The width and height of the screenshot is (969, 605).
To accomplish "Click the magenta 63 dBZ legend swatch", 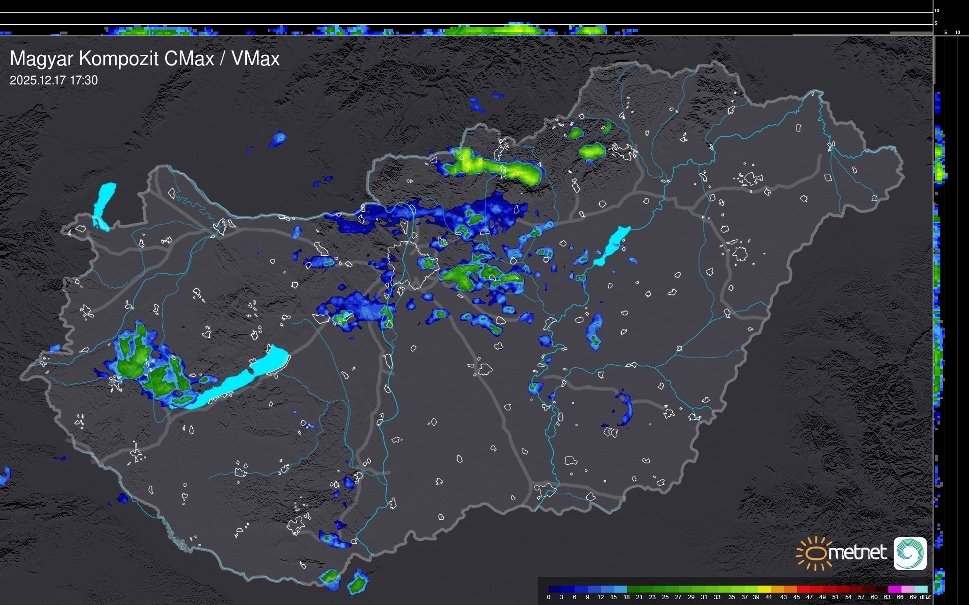I will tap(895, 589).
